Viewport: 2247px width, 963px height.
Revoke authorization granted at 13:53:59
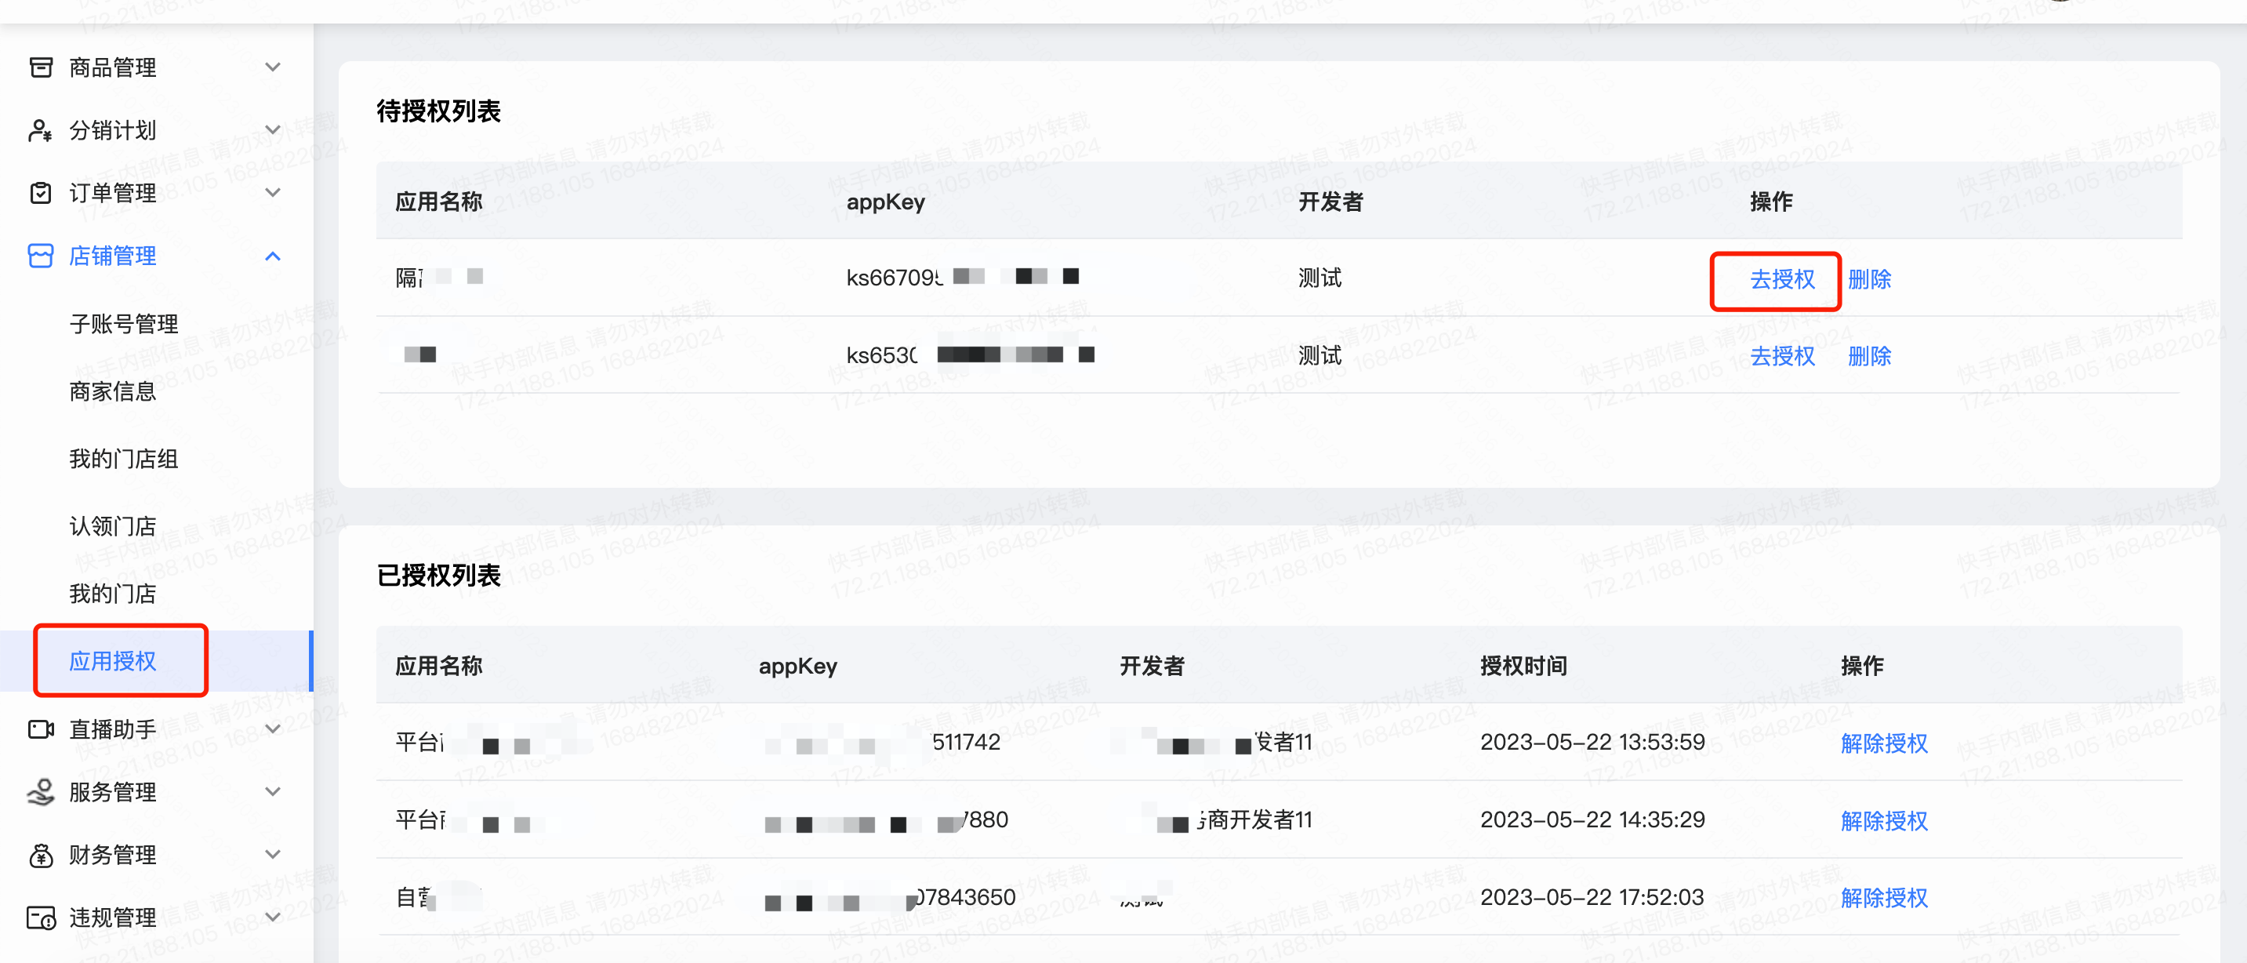[1883, 743]
